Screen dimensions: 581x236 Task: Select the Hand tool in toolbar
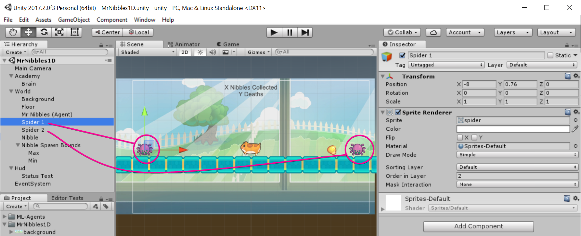coord(13,32)
